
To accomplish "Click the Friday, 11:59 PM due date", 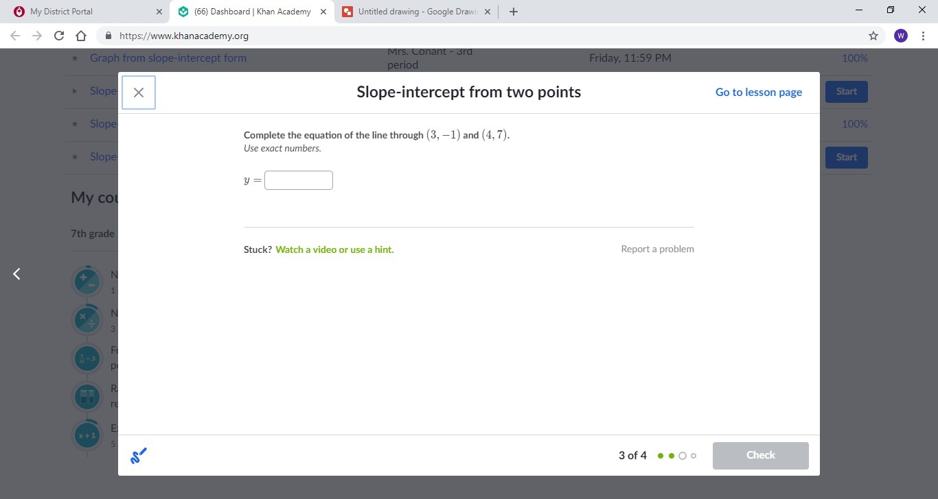I will pos(630,58).
